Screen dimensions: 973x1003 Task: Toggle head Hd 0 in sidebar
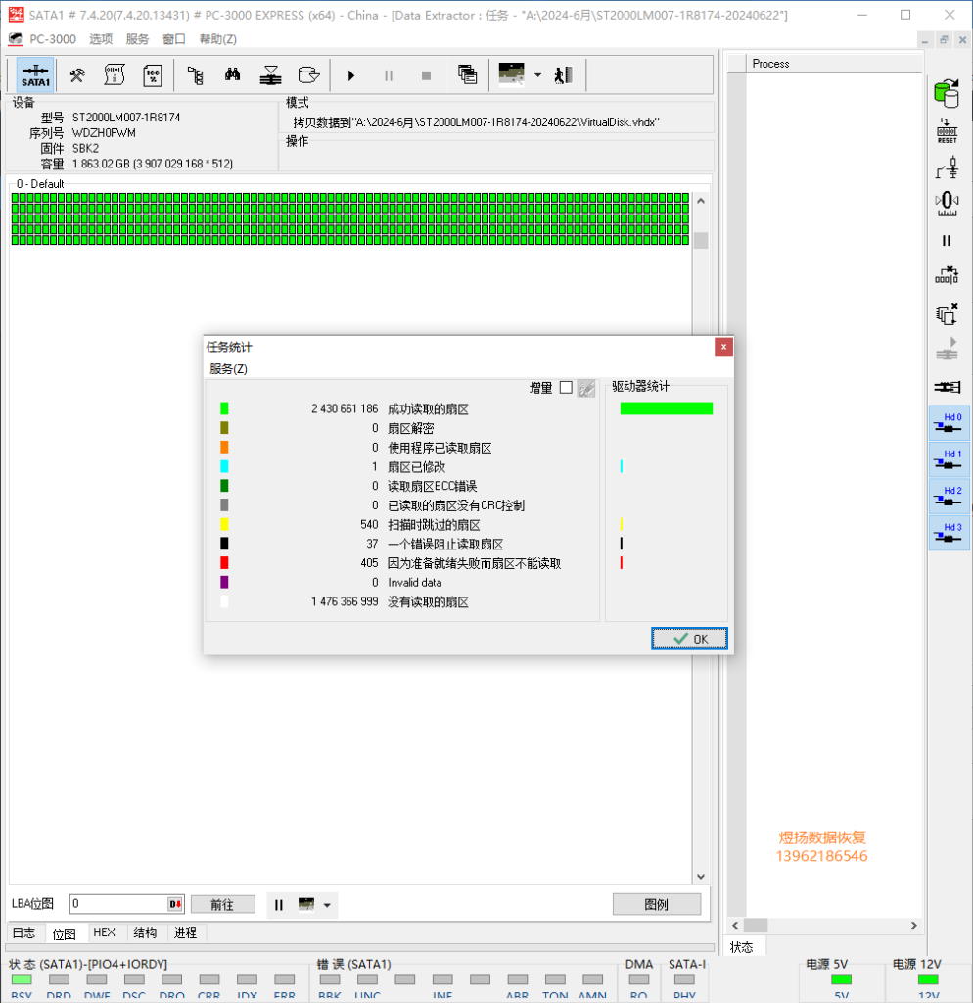point(950,423)
